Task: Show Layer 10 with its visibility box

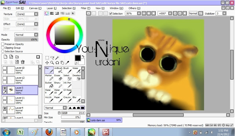Action: 5,68
